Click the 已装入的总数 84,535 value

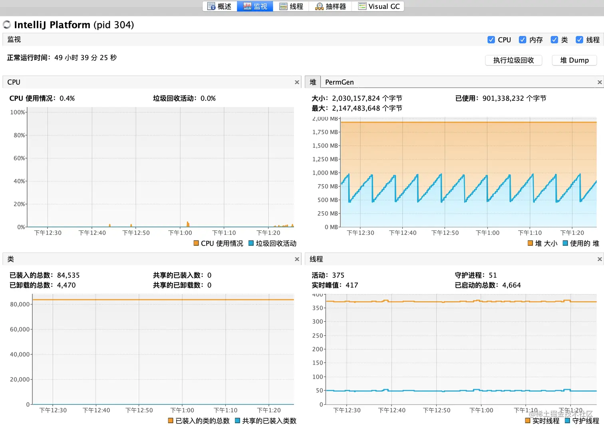pyautogui.click(x=68, y=275)
